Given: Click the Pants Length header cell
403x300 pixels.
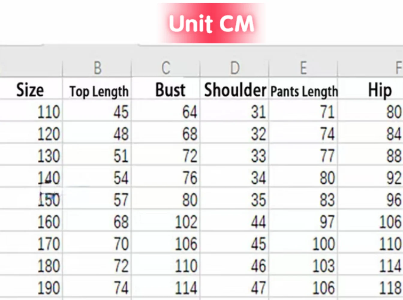Looking at the screenshot, I should pos(304,91).
